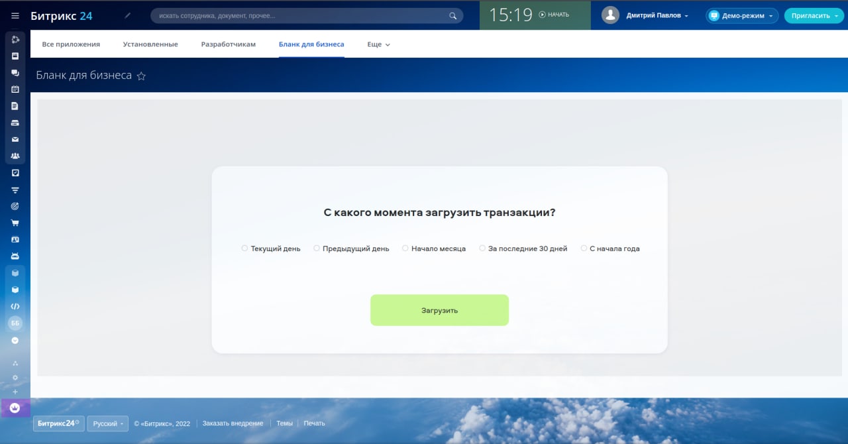Select the Начало месяца radio option
Image resolution: width=848 pixels, height=444 pixels.
click(x=405, y=249)
